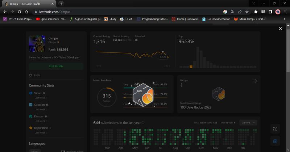The height and width of the screenshot is (152, 290).
Task: Select the Dimpu - LeetCode Profile tab
Action: click(29, 4)
